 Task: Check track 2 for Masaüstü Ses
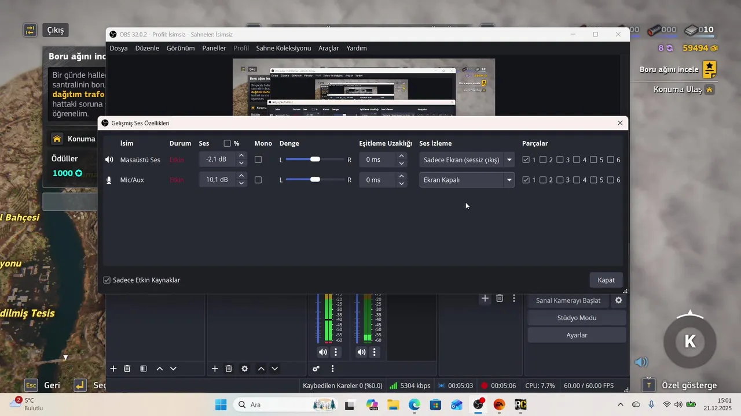(543, 159)
